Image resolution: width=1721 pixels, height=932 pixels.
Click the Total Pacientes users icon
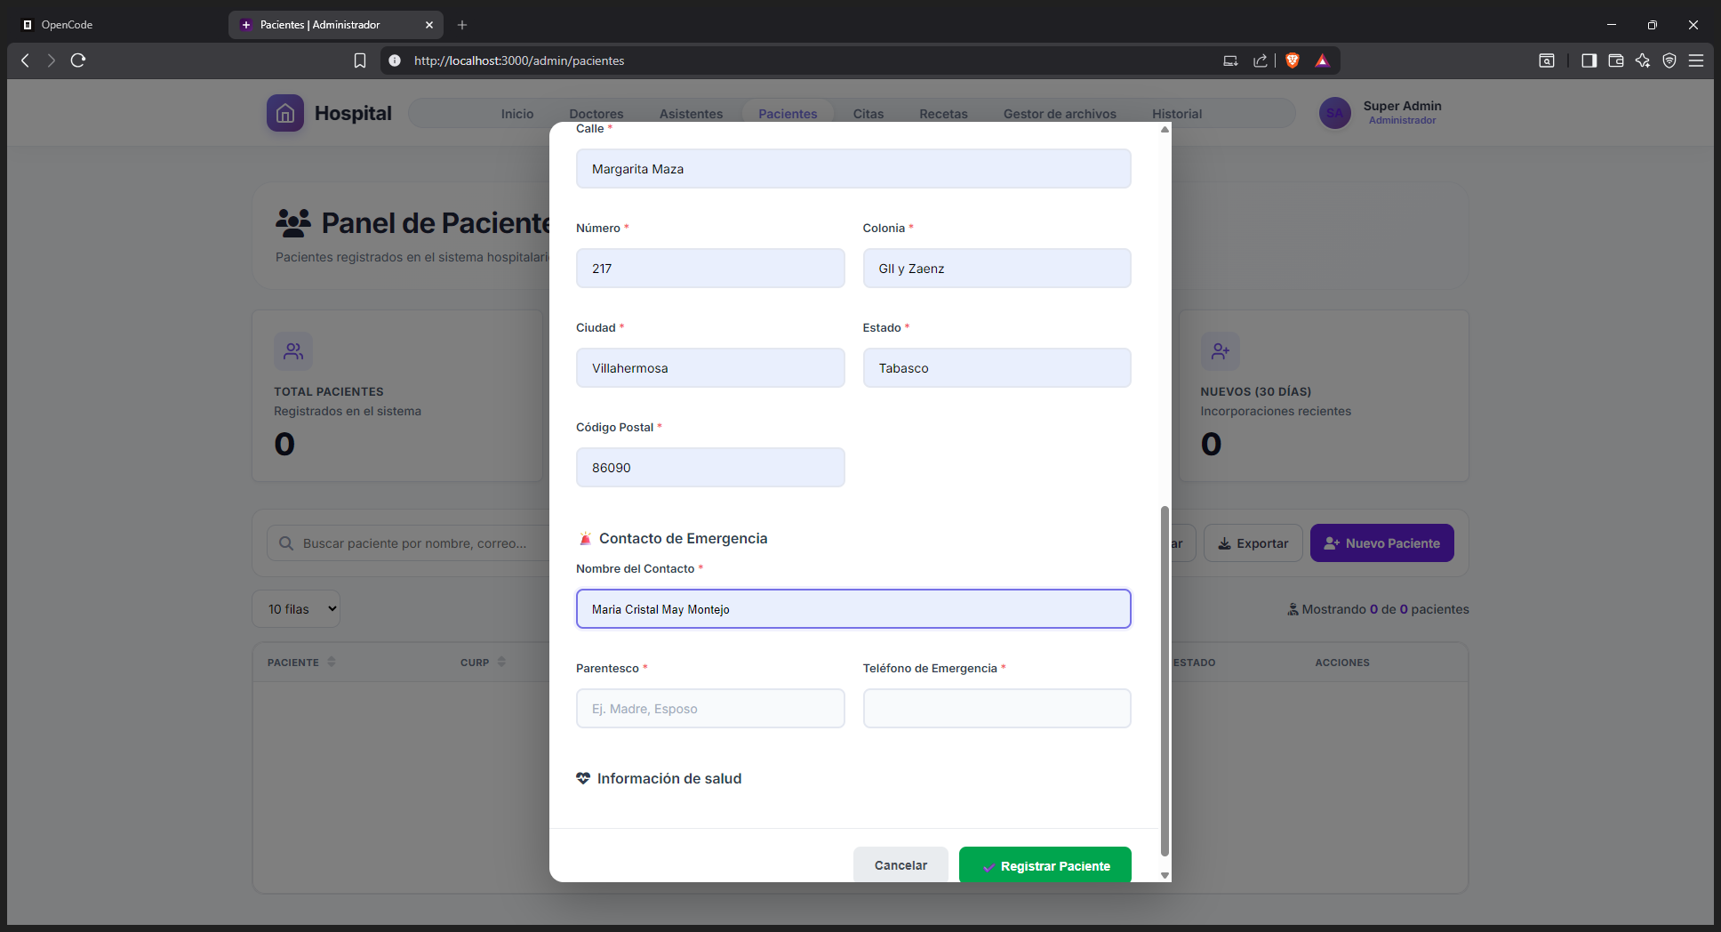[293, 351]
